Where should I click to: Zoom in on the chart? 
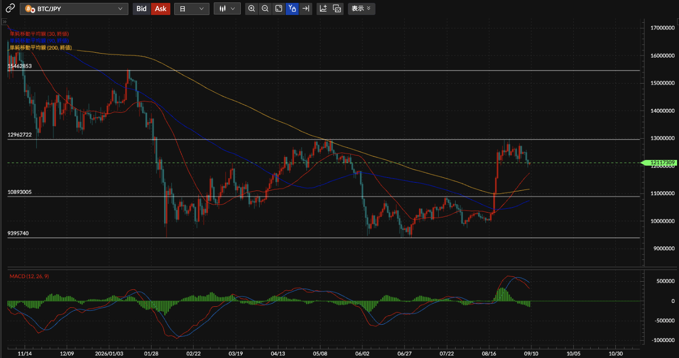252,9
